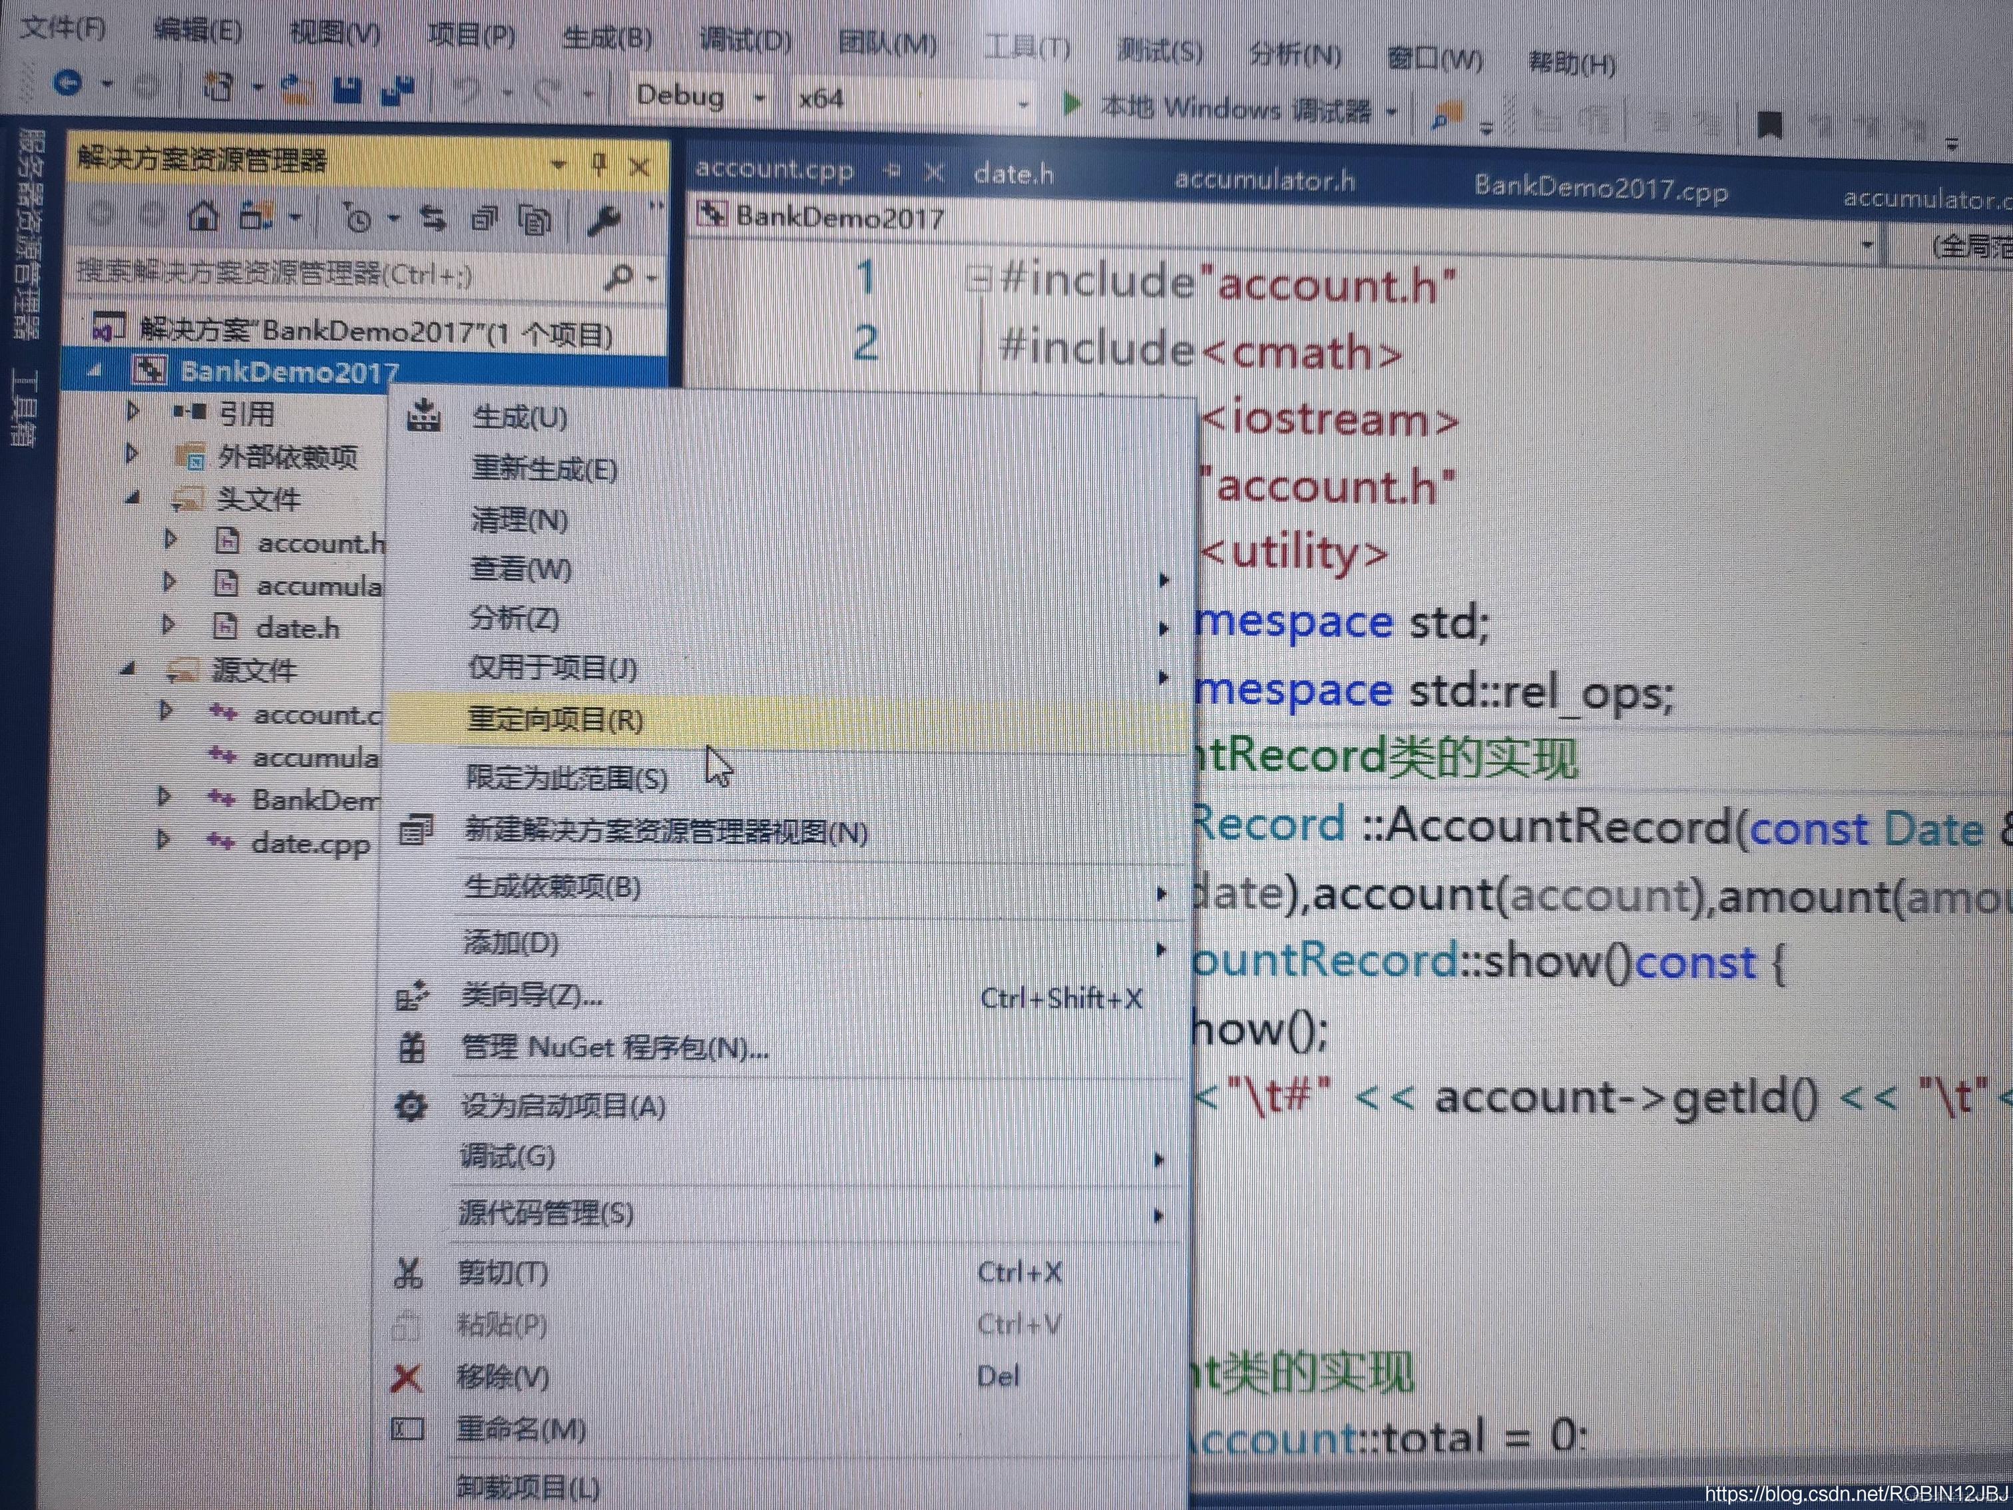
Task: Open the x64 platform dropdown
Action: pyautogui.click(x=1023, y=105)
